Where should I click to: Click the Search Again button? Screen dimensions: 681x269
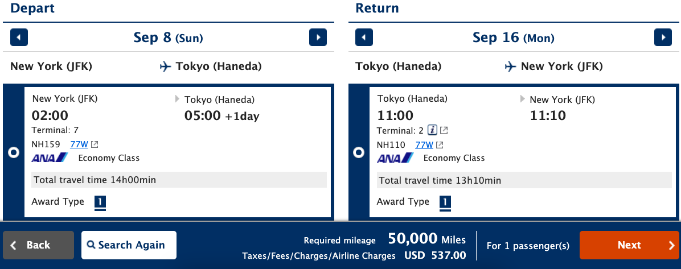[x=129, y=245]
